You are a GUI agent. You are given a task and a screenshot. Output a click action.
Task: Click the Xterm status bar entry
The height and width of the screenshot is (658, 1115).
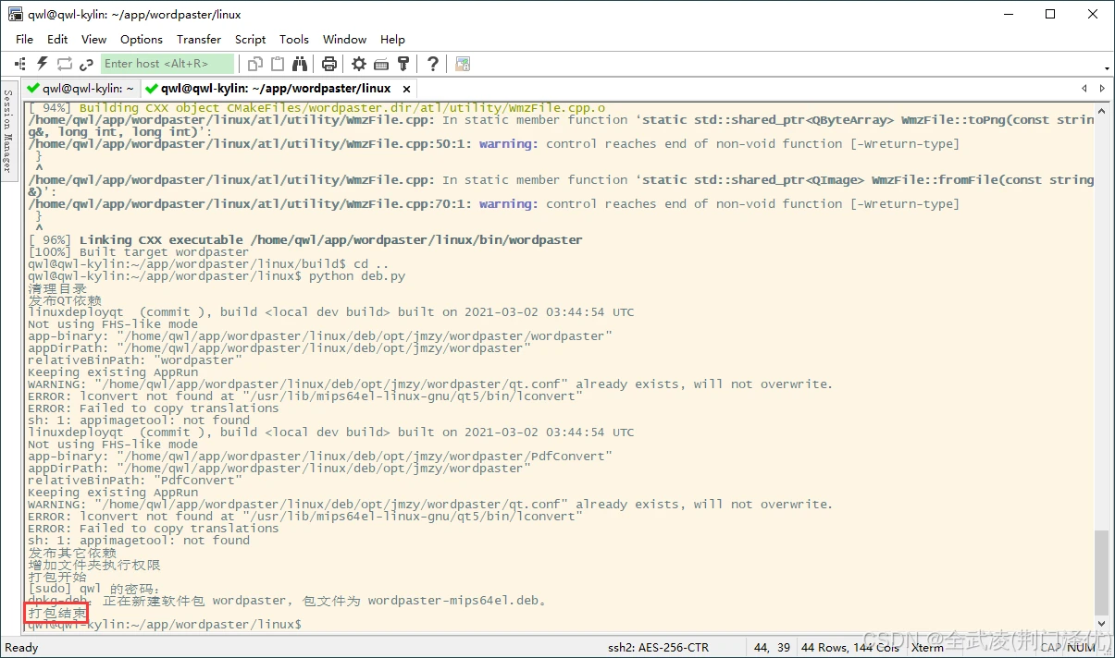927,648
